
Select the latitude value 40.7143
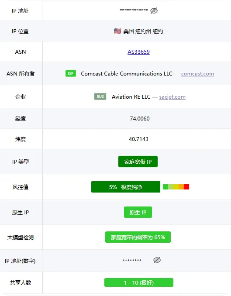pos(138,139)
